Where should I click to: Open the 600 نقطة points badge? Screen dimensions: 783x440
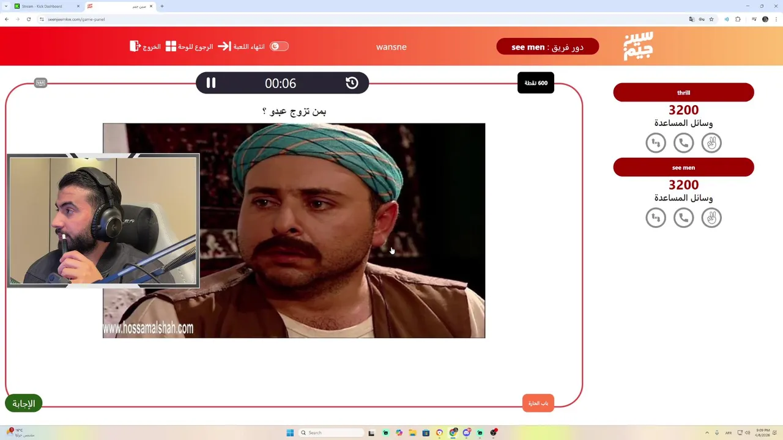[536, 83]
